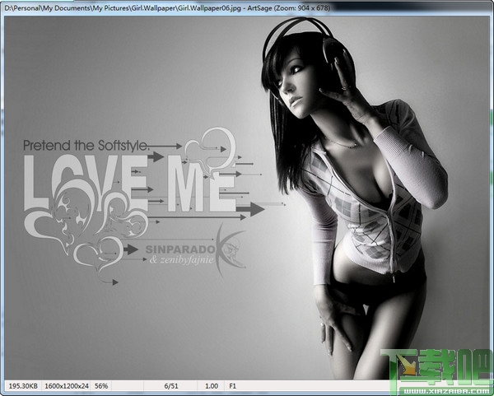Click the 1600x1200x24 dimensions status entry
This screenshot has height=396, width=494.
pyautogui.click(x=66, y=386)
